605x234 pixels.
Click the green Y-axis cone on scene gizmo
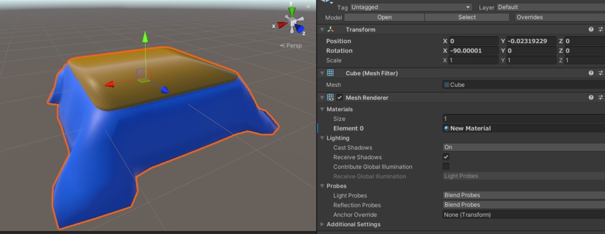(x=292, y=11)
